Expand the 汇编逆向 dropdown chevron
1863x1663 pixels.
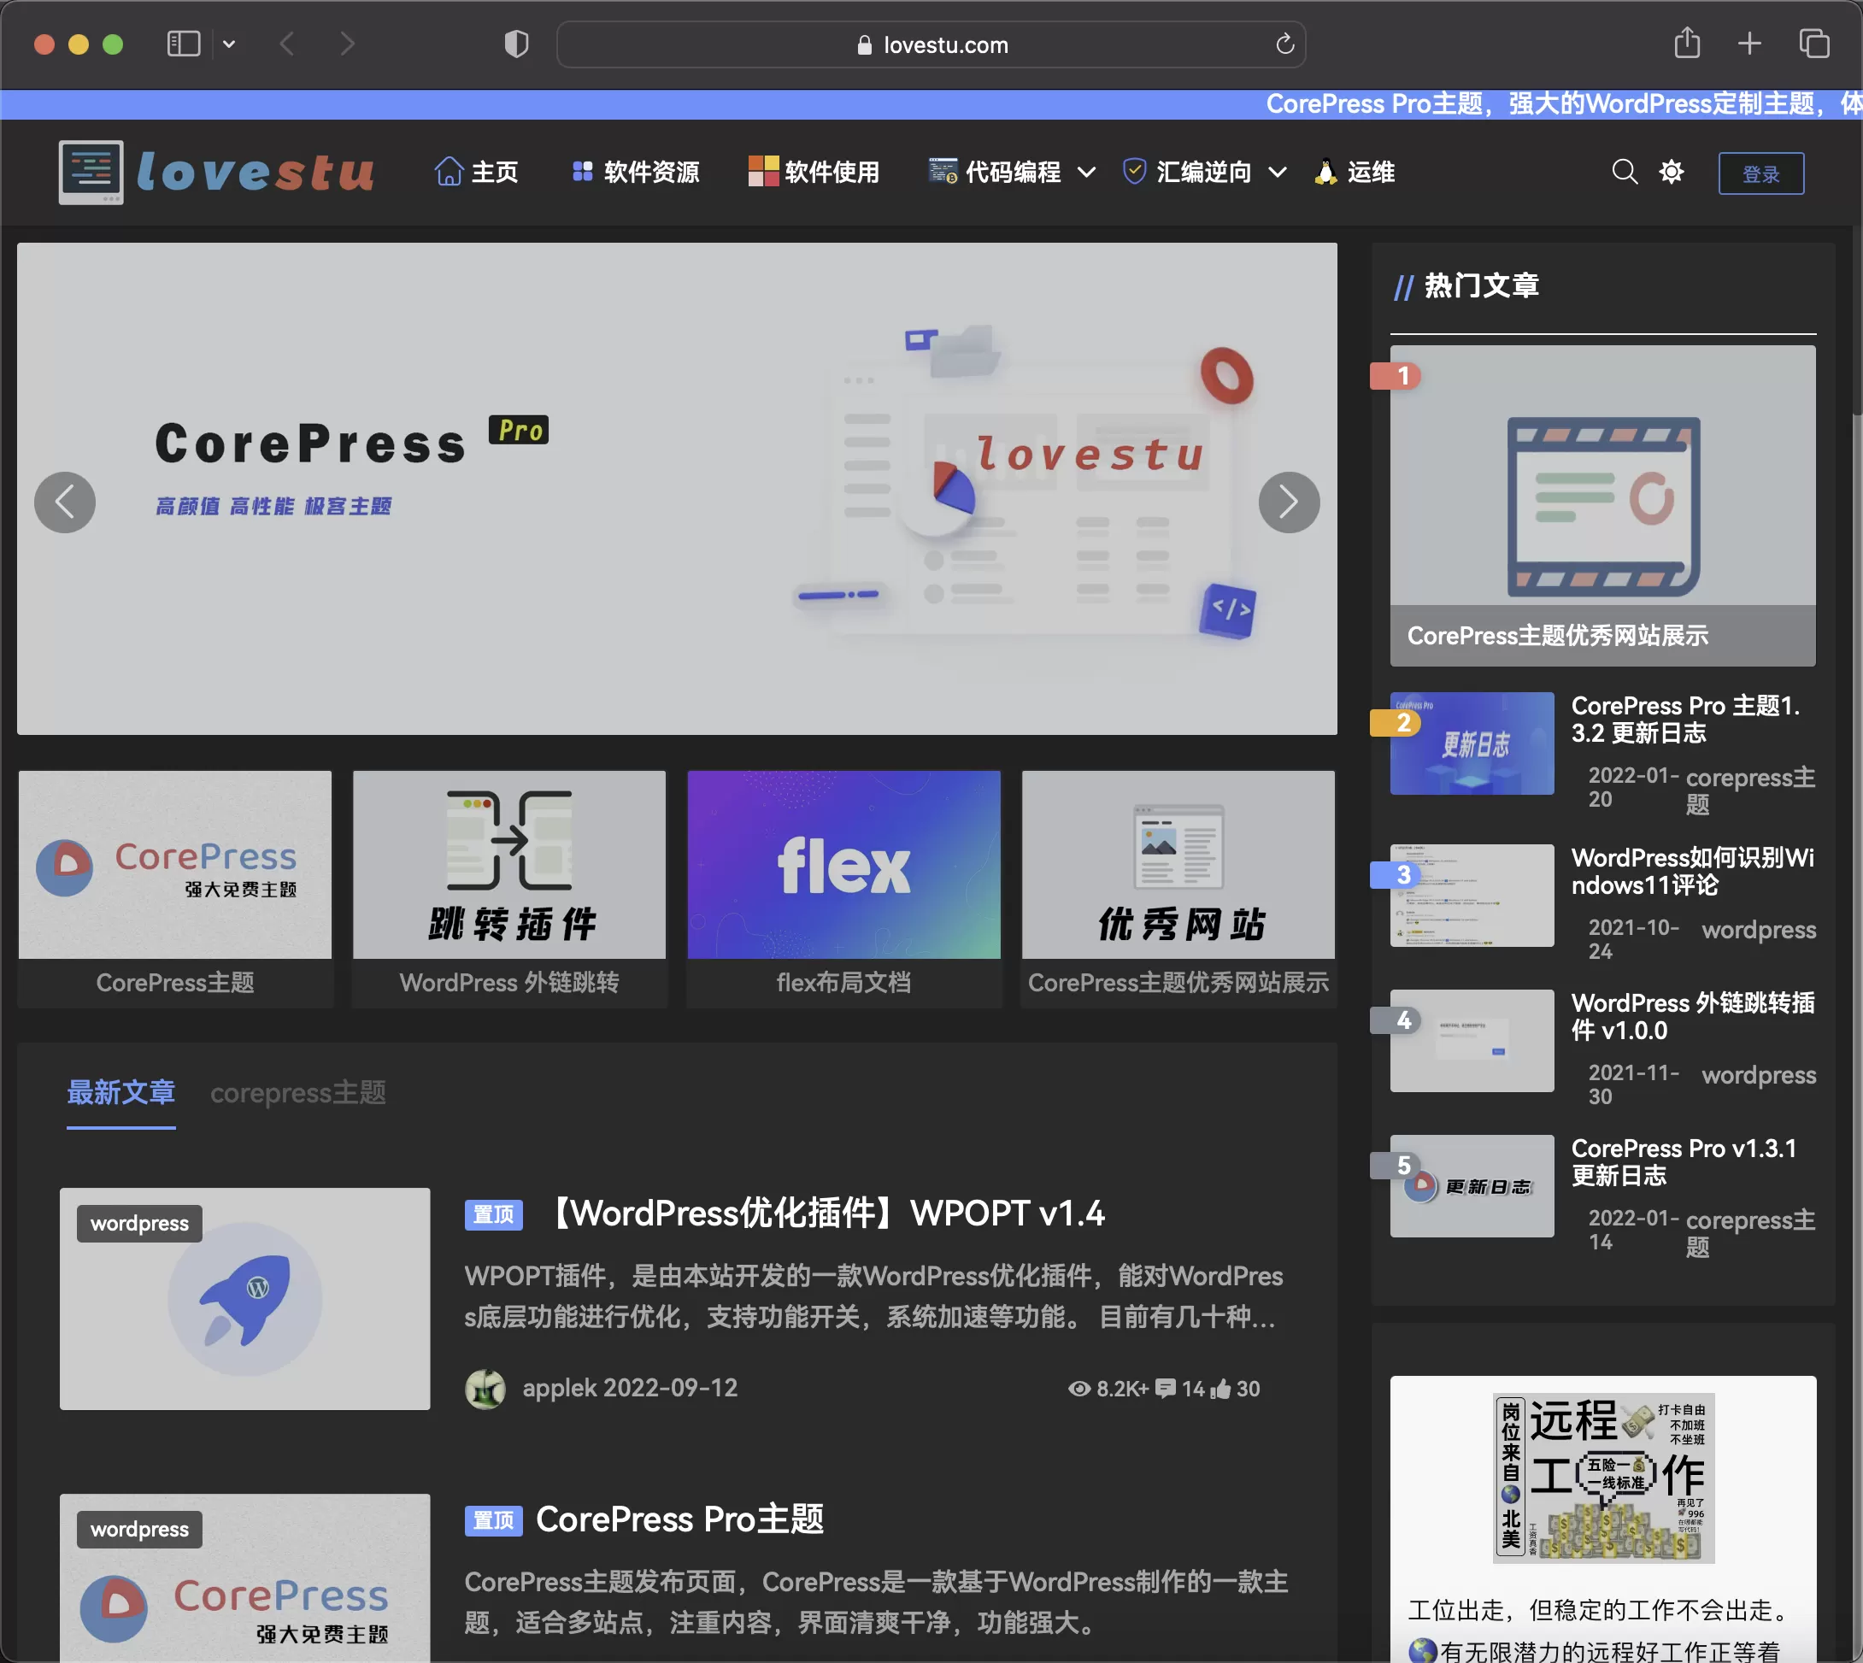pos(1278,172)
